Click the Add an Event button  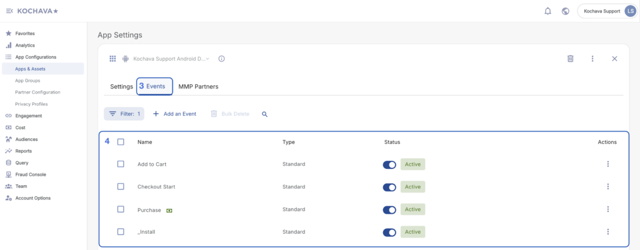[174, 114]
